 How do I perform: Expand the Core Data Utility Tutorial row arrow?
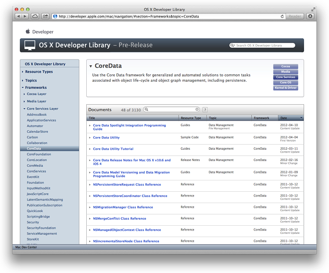coord(90,149)
